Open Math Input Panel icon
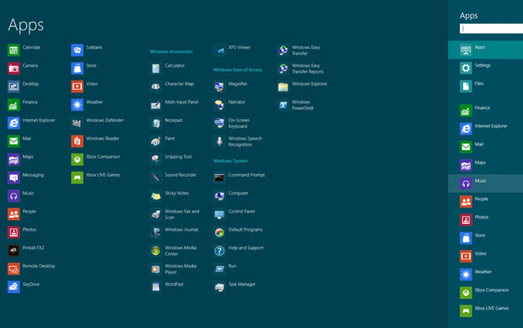This screenshot has width=523, height=328. click(x=156, y=105)
